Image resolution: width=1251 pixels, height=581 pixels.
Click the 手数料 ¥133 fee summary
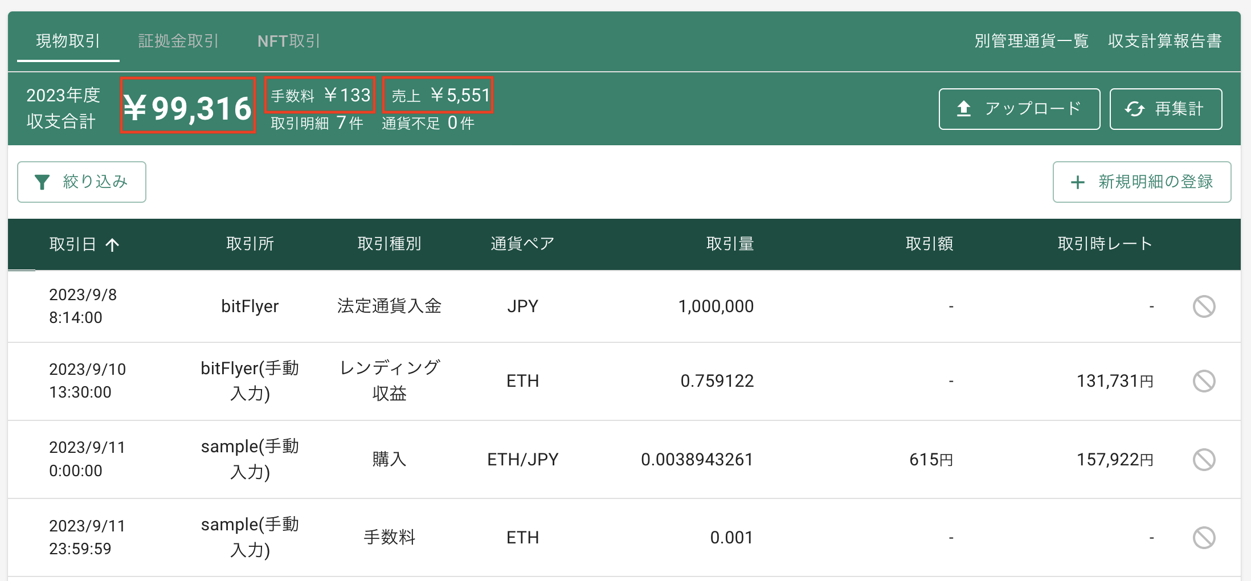point(320,95)
